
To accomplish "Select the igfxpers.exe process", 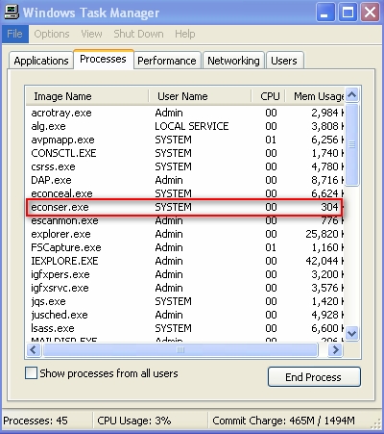I will 185,274.
